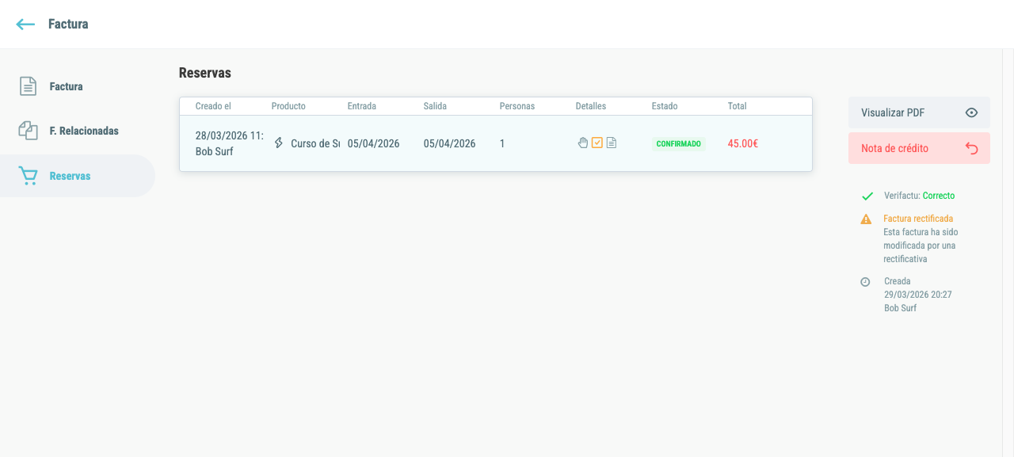Image resolution: width=1014 pixels, height=457 pixels.
Task: Click the back arrow next to Factura
Action: pyautogui.click(x=25, y=25)
